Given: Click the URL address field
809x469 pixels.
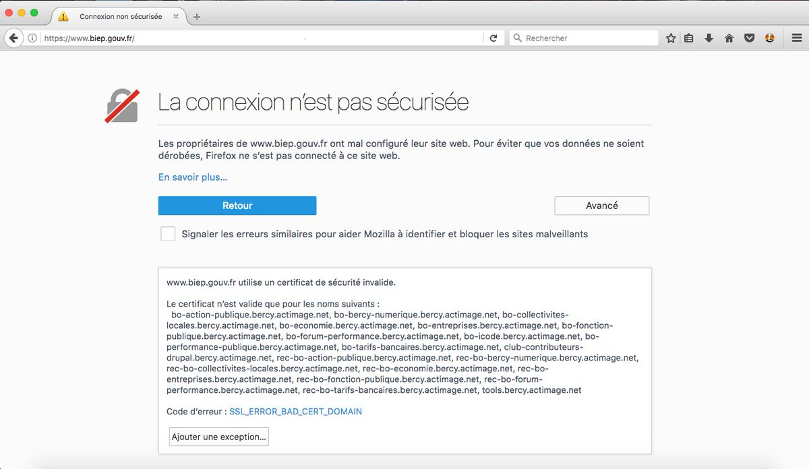Looking at the screenshot, I should (x=263, y=38).
